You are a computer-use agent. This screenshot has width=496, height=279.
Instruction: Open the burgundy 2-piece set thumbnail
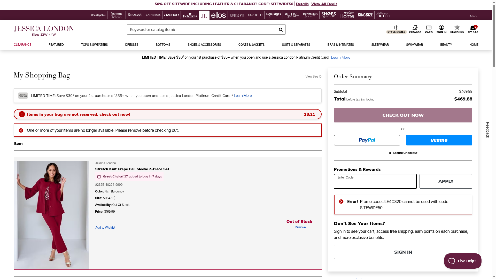pyautogui.click(x=51, y=215)
